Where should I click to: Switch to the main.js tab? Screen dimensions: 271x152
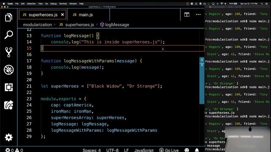[x=86, y=15]
